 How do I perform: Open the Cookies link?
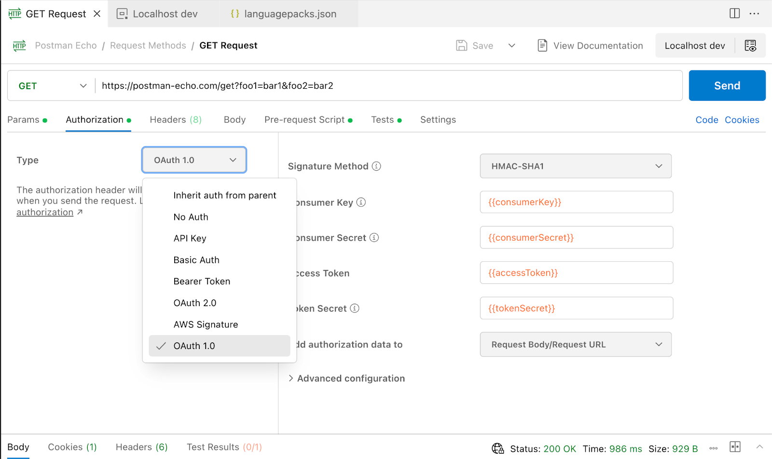(x=742, y=120)
